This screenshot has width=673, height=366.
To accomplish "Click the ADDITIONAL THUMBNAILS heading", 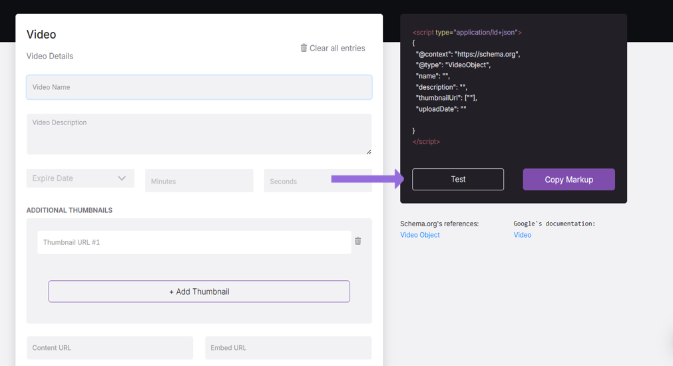I will click(x=69, y=210).
